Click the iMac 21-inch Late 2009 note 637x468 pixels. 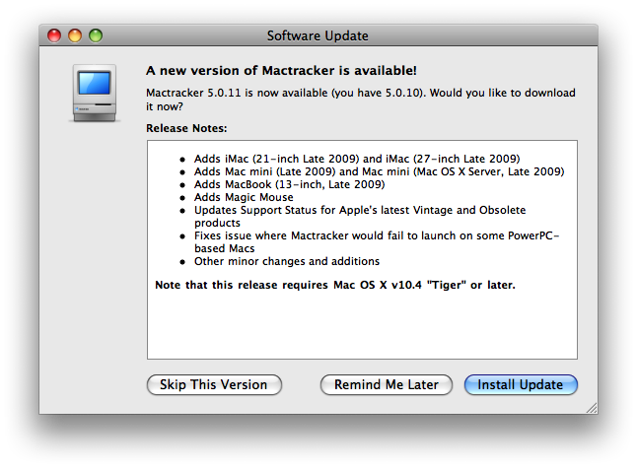coord(357,159)
